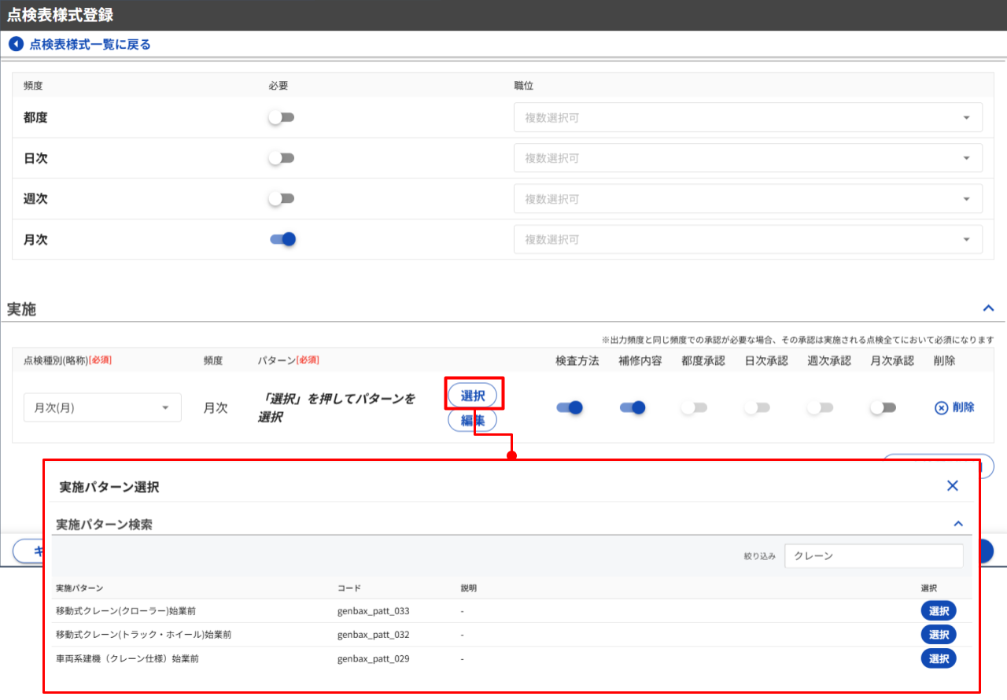Click the 絞り込み filter input field
Image resolution: width=1007 pixels, height=700 pixels.
pos(873,556)
